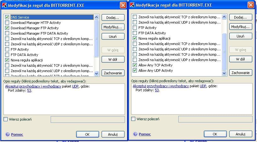Viewport: 257px width, 142px height.
Task: Move rule down with W dół in right dialog
Action: pos(241,59)
